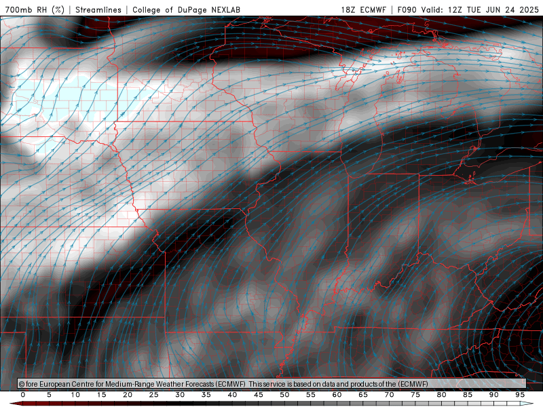Viewport: 543px width, 407px height.
Task: Click the "80" value on RH scale
Action: click(x=442, y=395)
